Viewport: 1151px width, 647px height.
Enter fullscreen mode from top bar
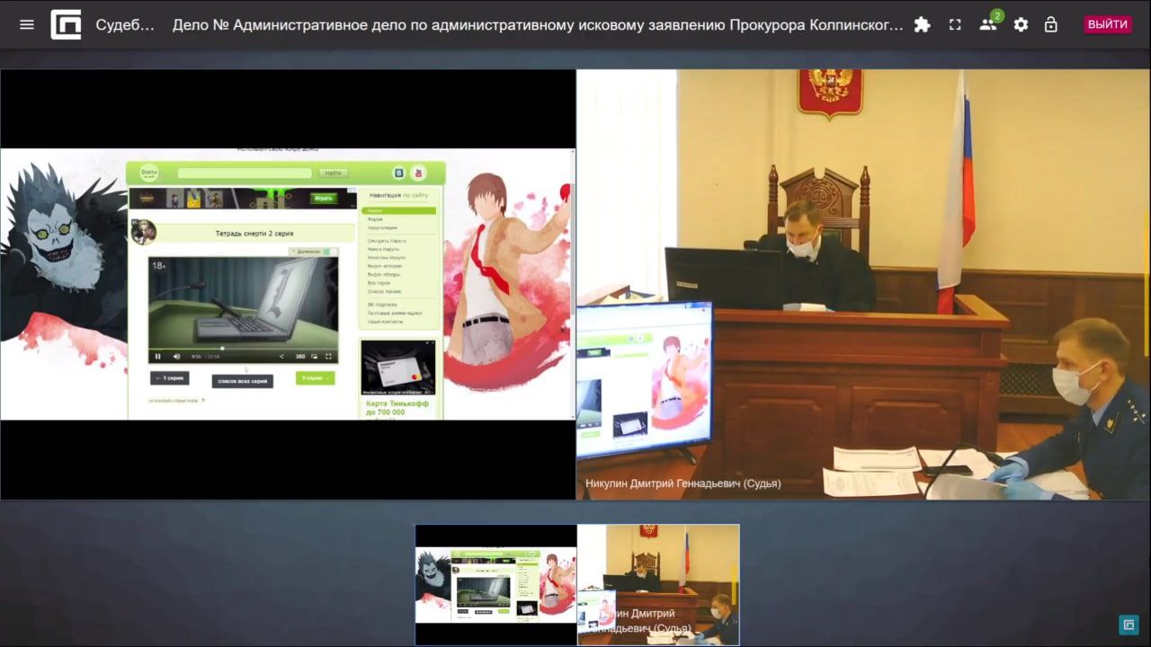pyautogui.click(x=955, y=24)
